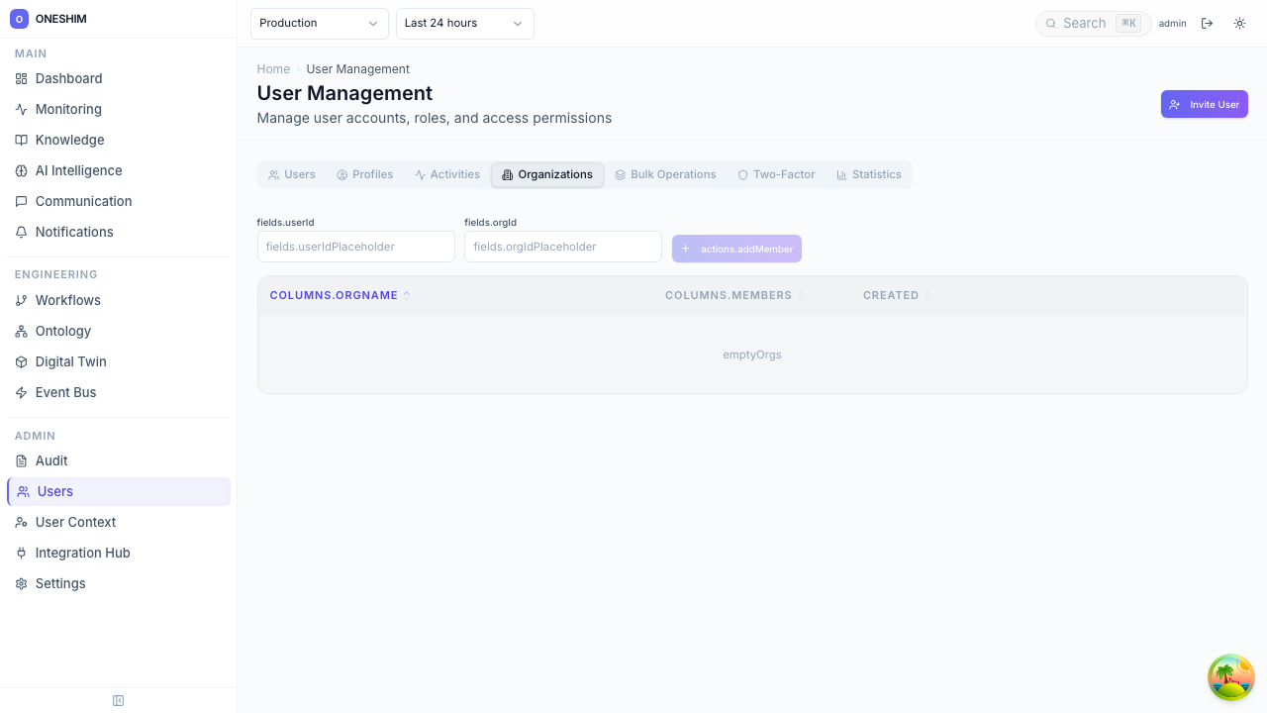Go to Digital Twin in sidebar
Screen dimensions: 1267x713
70,361
